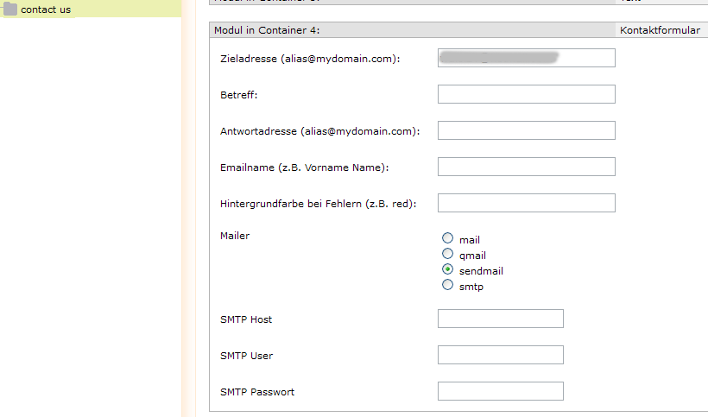The width and height of the screenshot is (708, 417).
Task: Open the contact us tree entry
Action: click(x=46, y=10)
